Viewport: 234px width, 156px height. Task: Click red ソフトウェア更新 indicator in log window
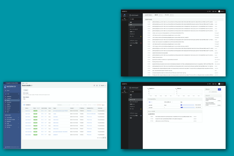(x=141, y=43)
